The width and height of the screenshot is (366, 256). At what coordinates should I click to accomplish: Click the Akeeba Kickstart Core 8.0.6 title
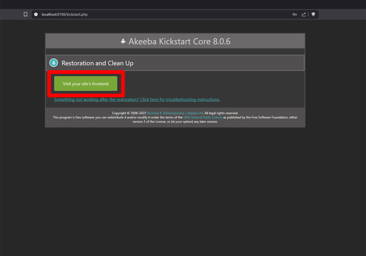coord(180,41)
